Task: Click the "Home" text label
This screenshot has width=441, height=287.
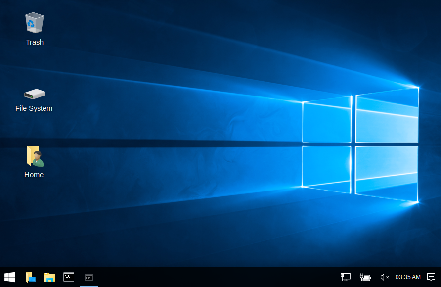Action: point(34,175)
